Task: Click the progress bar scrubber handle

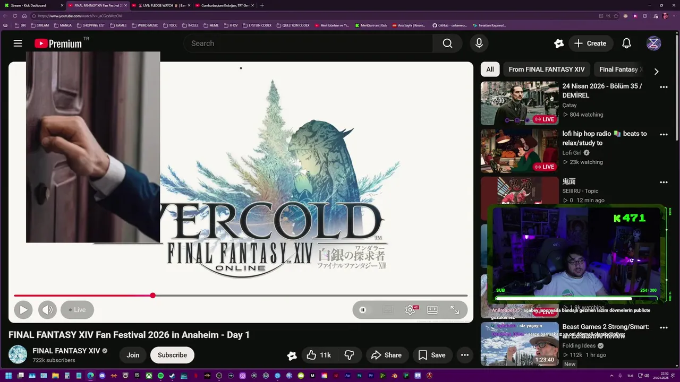Action: (x=152, y=296)
